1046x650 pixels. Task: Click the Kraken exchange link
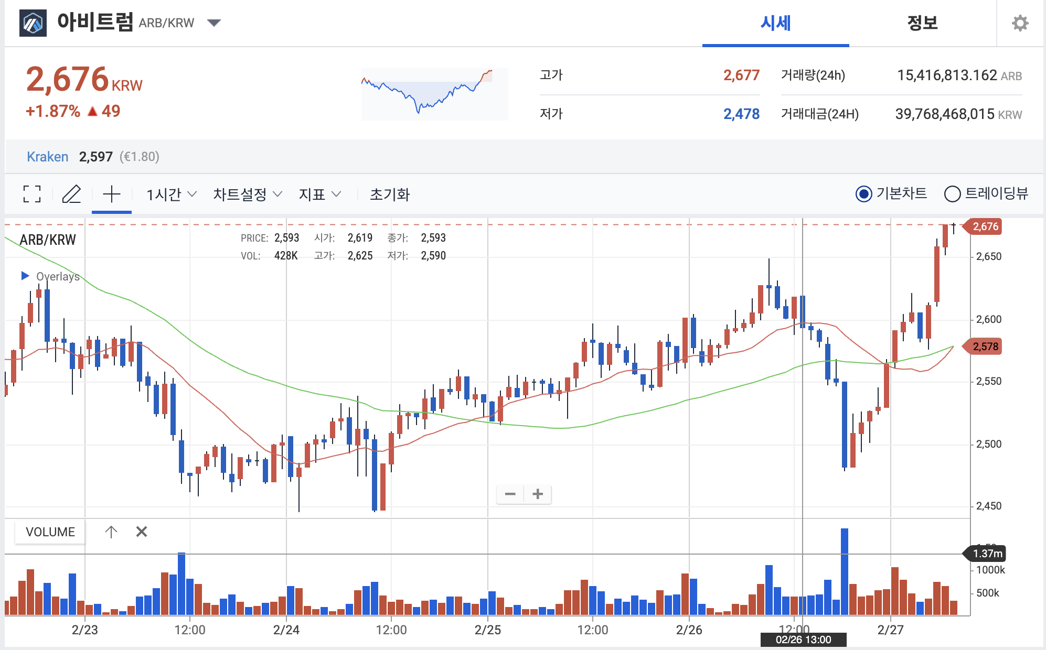(47, 156)
